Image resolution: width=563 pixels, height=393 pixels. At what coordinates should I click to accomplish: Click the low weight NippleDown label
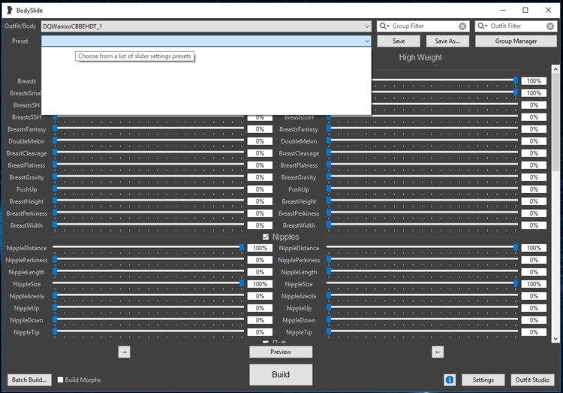pyautogui.click(x=26, y=320)
